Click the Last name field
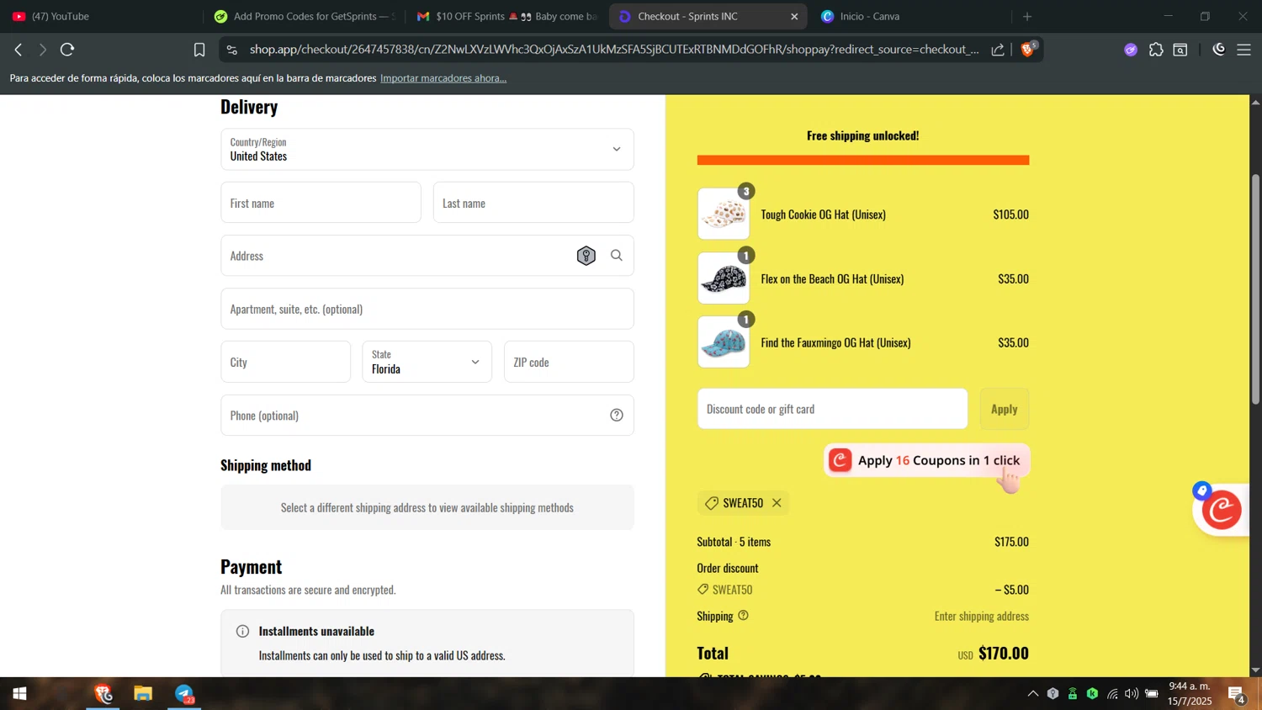This screenshot has width=1262, height=710. pyautogui.click(x=533, y=203)
